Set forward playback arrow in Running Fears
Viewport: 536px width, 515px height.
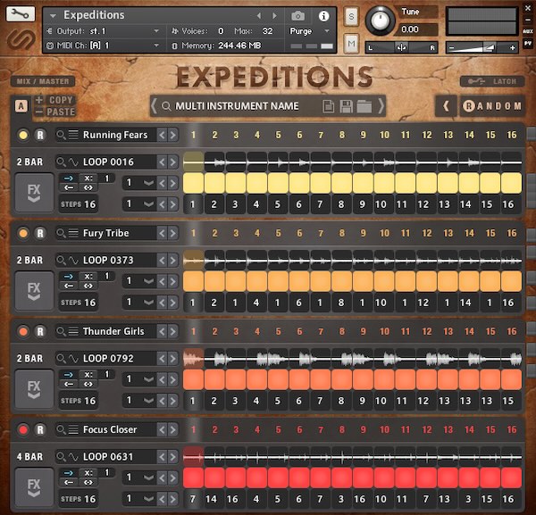coord(69,178)
